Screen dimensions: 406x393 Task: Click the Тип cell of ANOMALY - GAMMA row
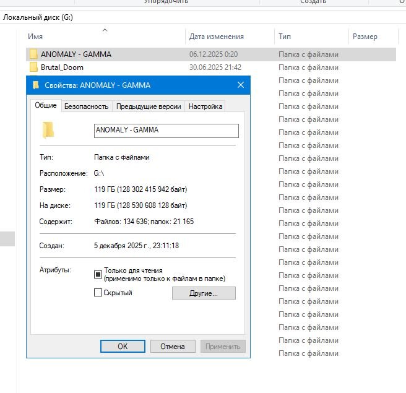coord(308,54)
